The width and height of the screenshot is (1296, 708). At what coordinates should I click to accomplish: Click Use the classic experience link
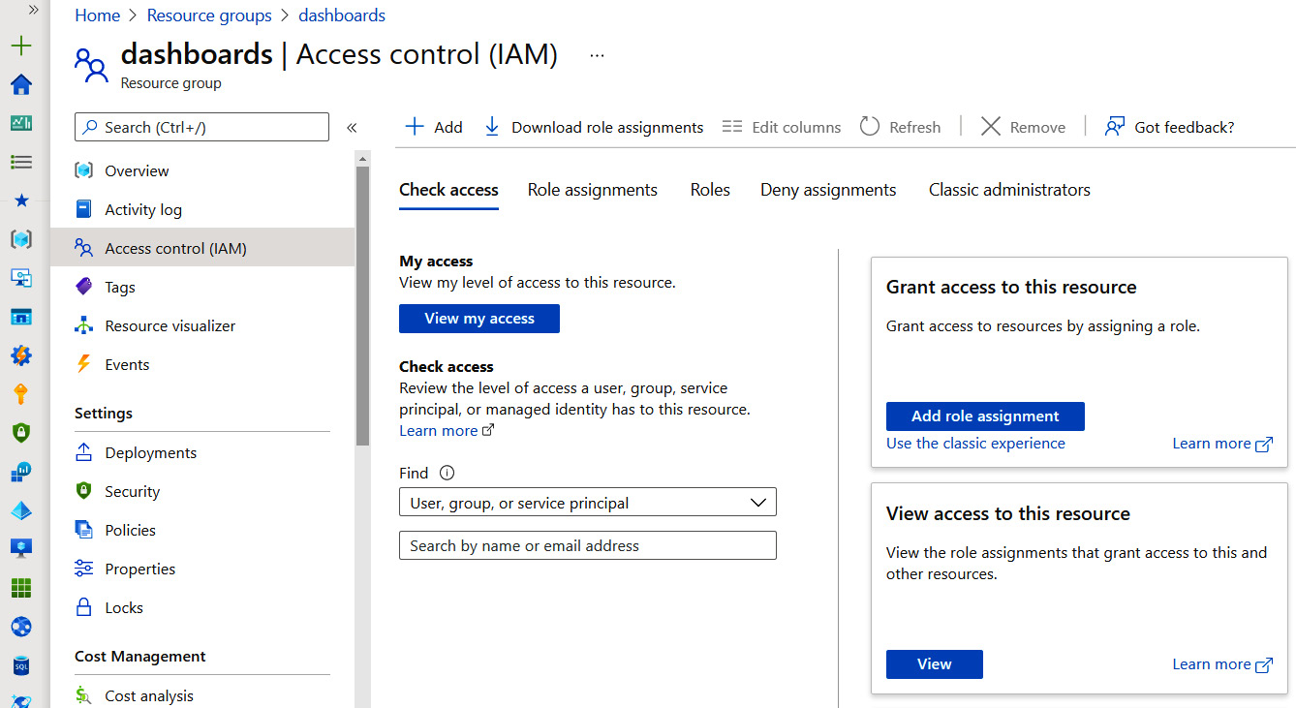(975, 444)
